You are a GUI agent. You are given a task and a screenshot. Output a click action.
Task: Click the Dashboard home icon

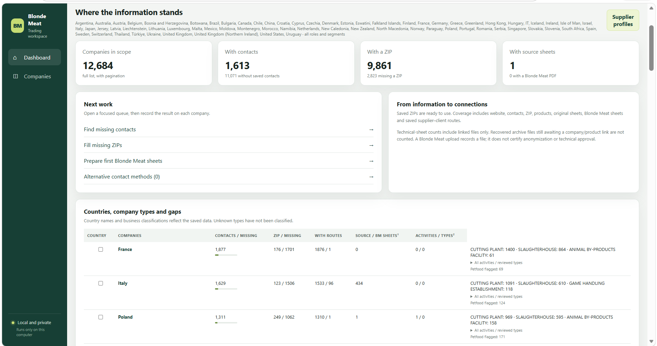tap(15, 58)
